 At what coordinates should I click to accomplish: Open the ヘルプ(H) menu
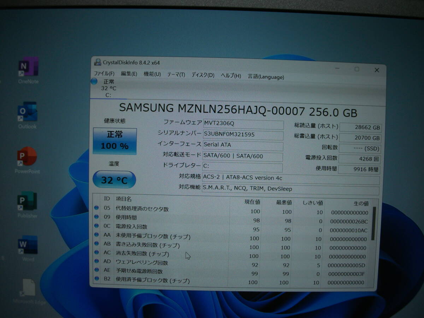pyautogui.click(x=231, y=76)
